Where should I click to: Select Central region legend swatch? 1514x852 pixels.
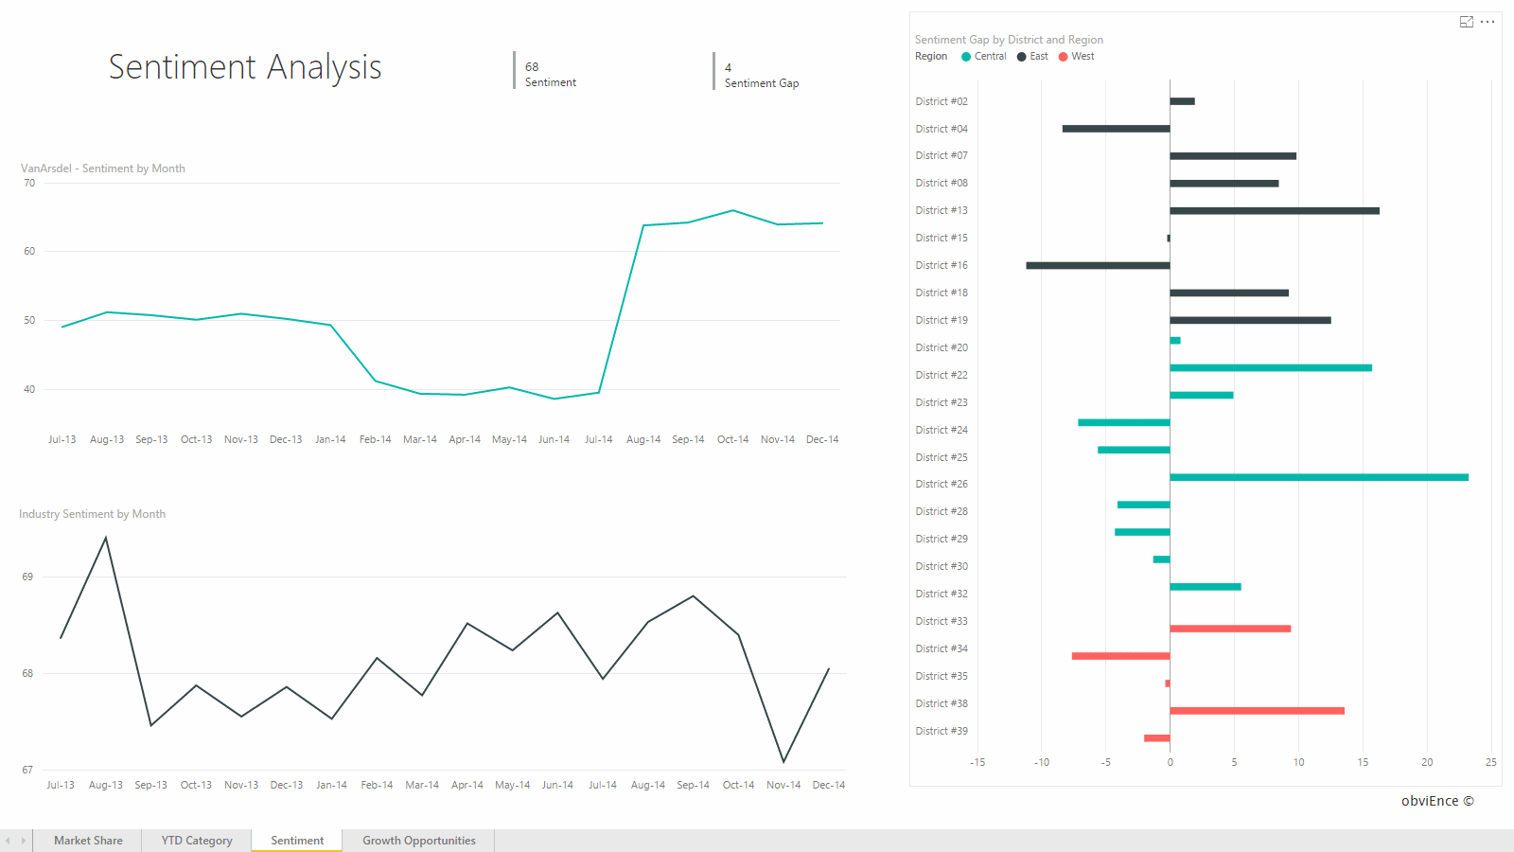(x=966, y=57)
